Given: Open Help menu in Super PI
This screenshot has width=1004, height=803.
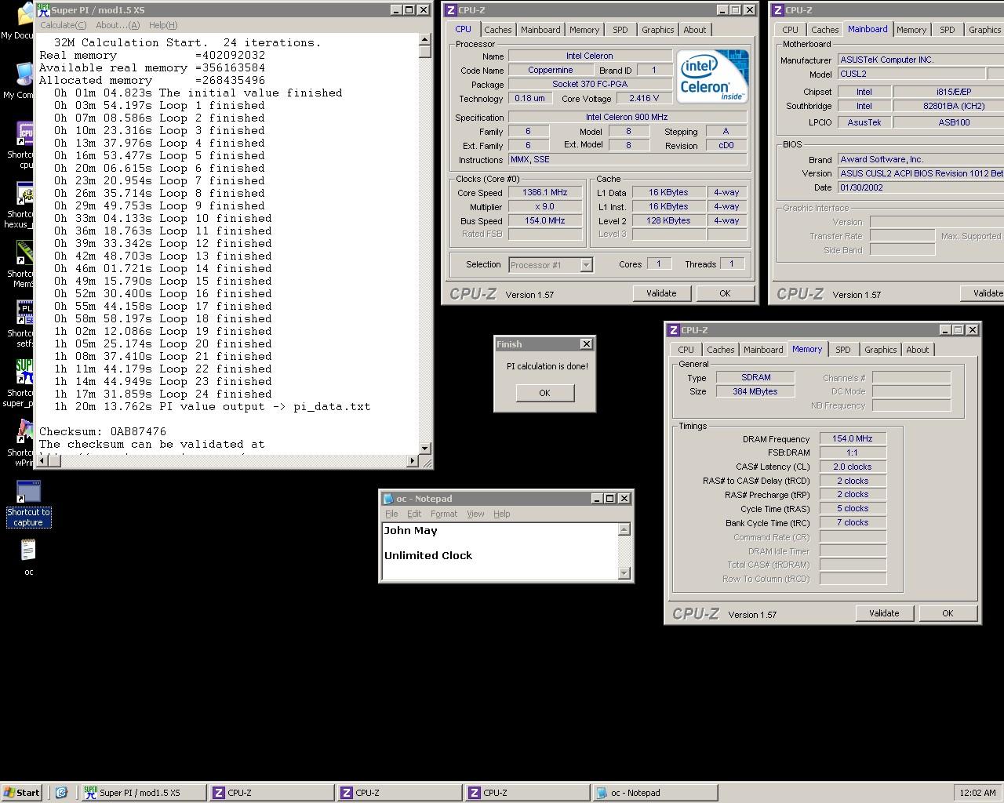Looking at the screenshot, I should click(x=163, y=25).
